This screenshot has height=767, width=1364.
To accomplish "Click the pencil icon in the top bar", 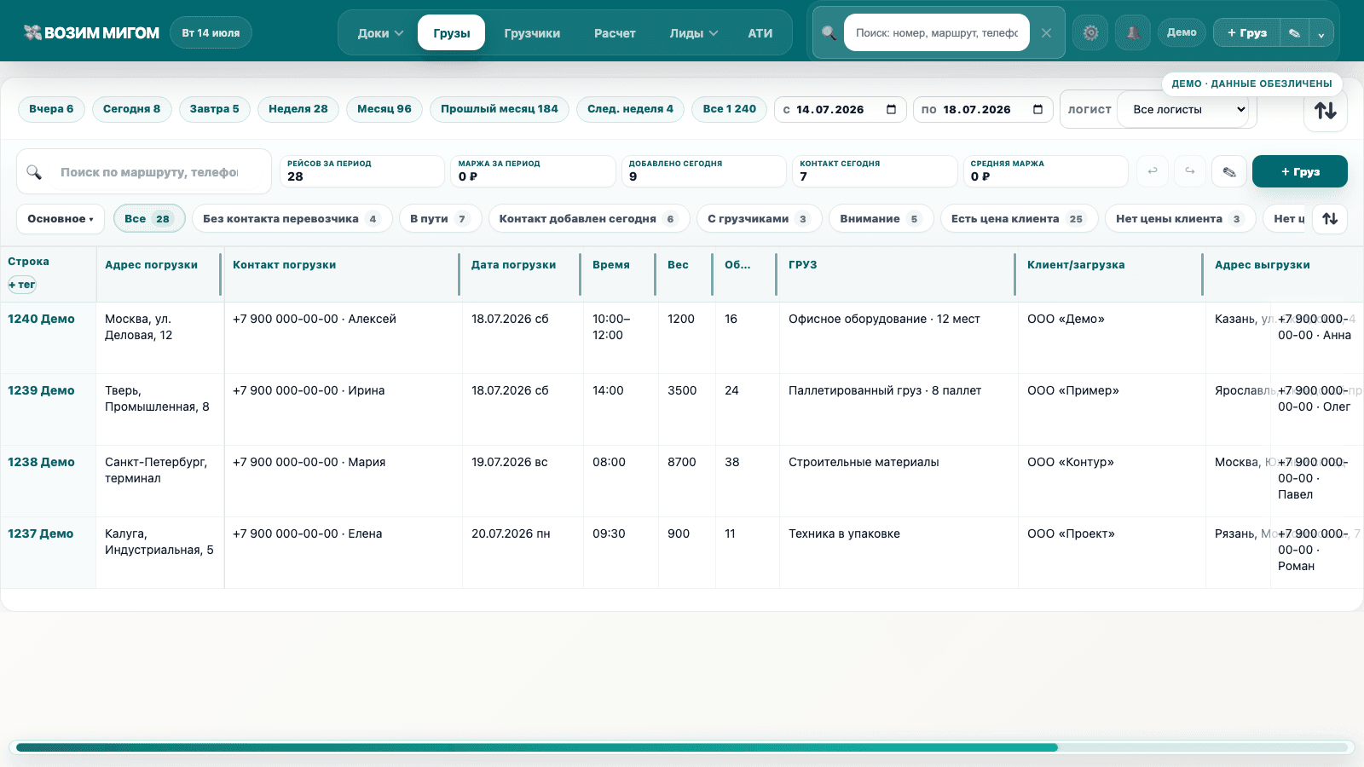I will coord(1294,33).
